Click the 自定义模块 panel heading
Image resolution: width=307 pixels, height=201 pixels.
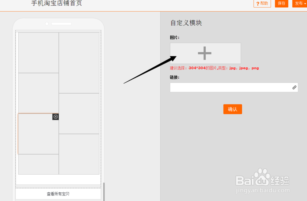[x=186, y=23]
